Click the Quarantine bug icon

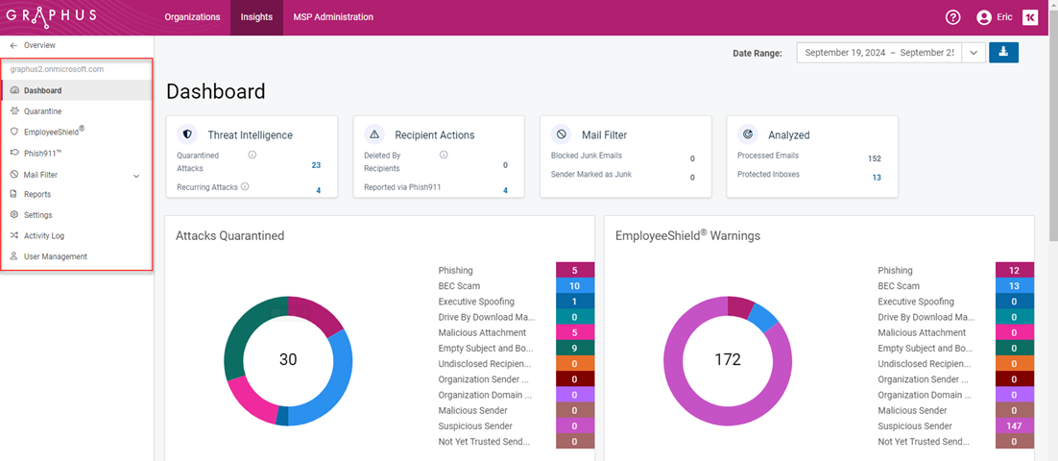coord(14,110)
